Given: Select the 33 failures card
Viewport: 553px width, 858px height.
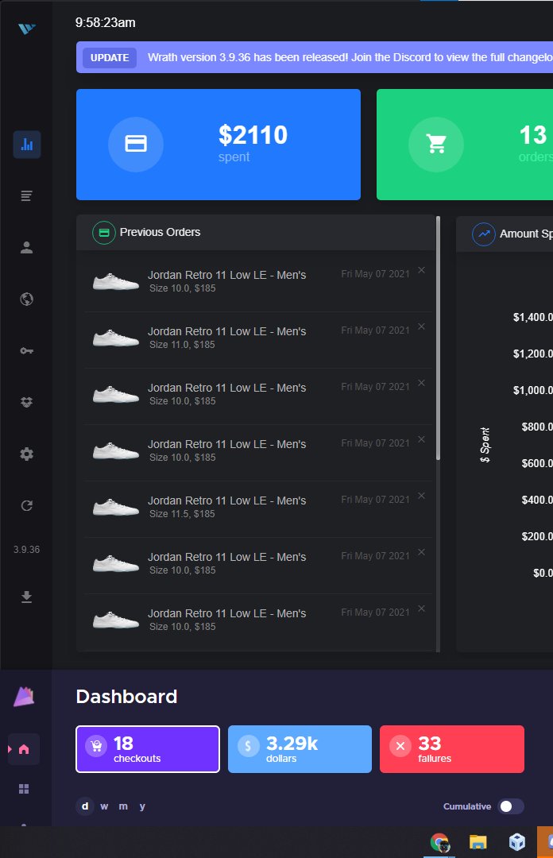Looking at the screenshot, I should point(452,749).
